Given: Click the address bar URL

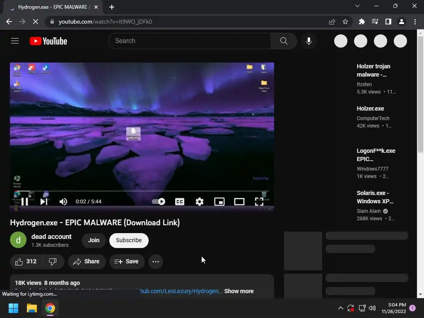Looking at the screenshot, I should tap(105, 22).
